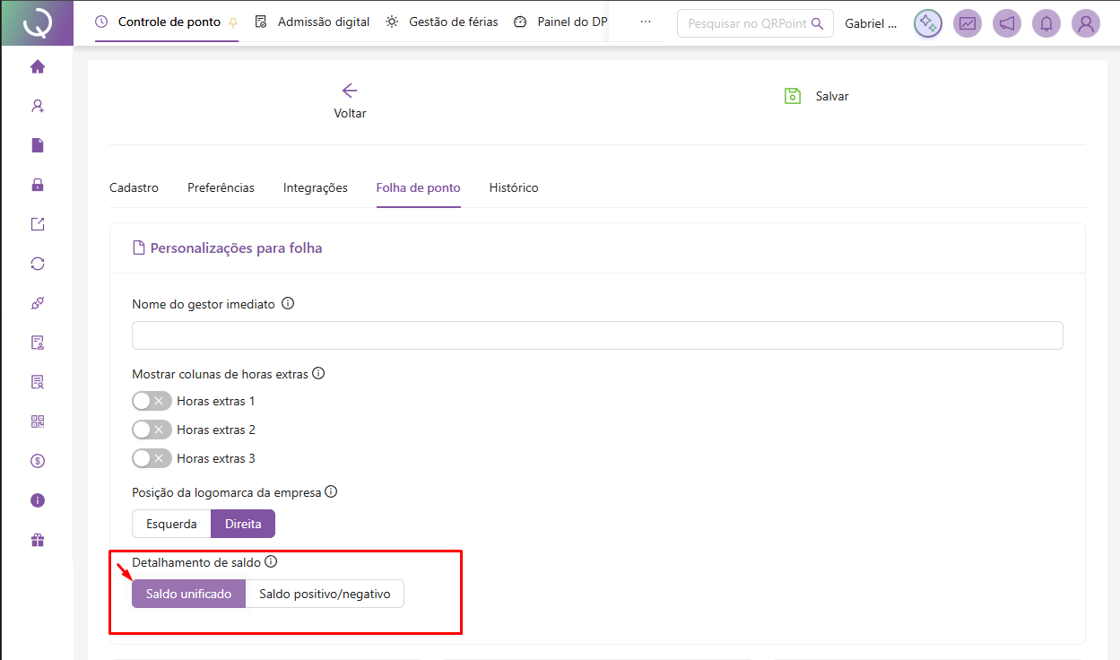Click the home icon in sidebar
This screenshot has width=1120, height=660.
[x=38, y=66]
